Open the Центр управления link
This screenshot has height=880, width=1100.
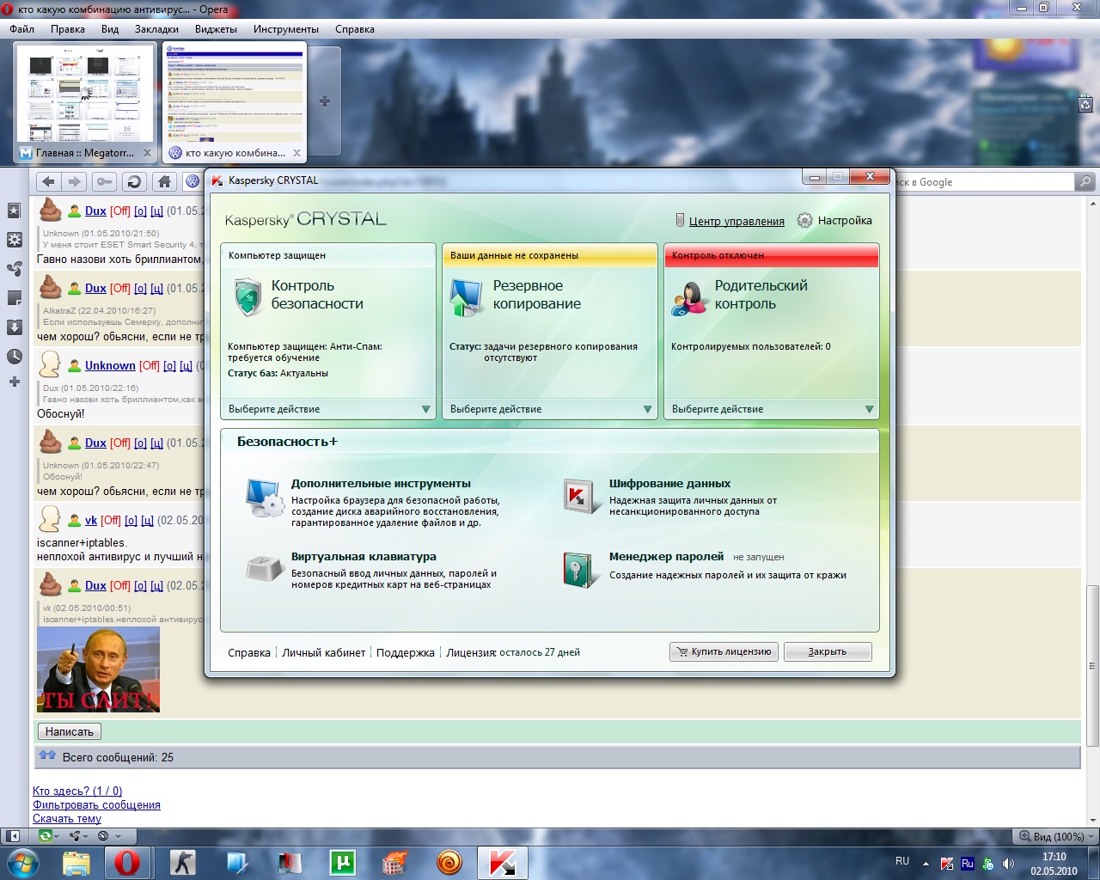tap(736, 221)
